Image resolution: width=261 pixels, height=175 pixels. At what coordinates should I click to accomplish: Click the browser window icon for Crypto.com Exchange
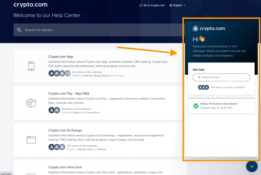(31, 139)
